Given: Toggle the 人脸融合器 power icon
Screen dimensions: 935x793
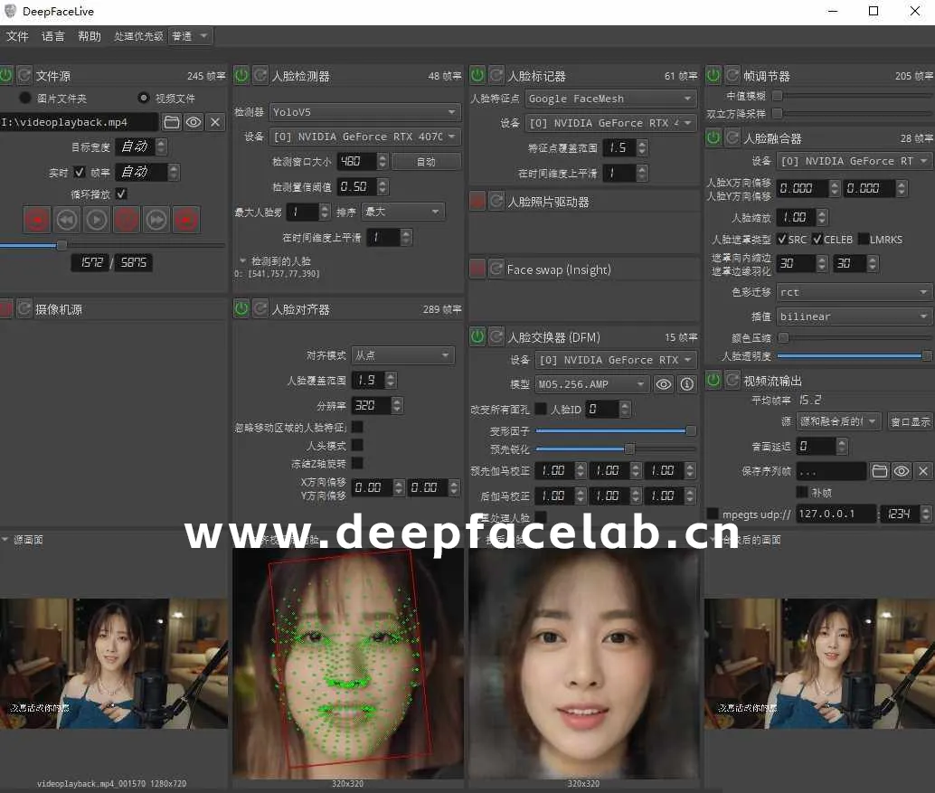Looking at the screenshot, I should click(x=713, y=137).
